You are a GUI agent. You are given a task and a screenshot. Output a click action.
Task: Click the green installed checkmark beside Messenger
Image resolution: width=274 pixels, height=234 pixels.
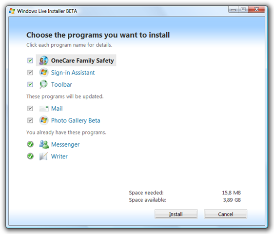click(30, 144)
